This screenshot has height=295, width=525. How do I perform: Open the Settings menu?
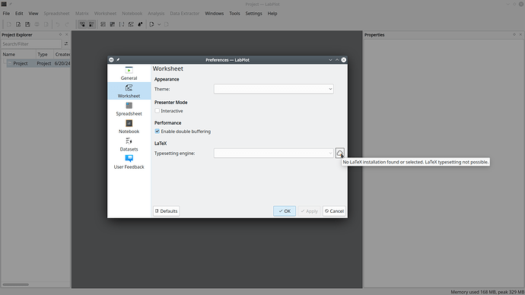253,14
